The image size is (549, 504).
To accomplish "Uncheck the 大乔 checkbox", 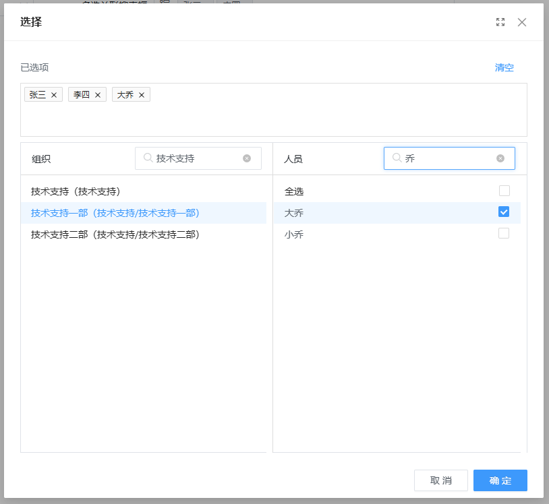I will tap(504, 212).
